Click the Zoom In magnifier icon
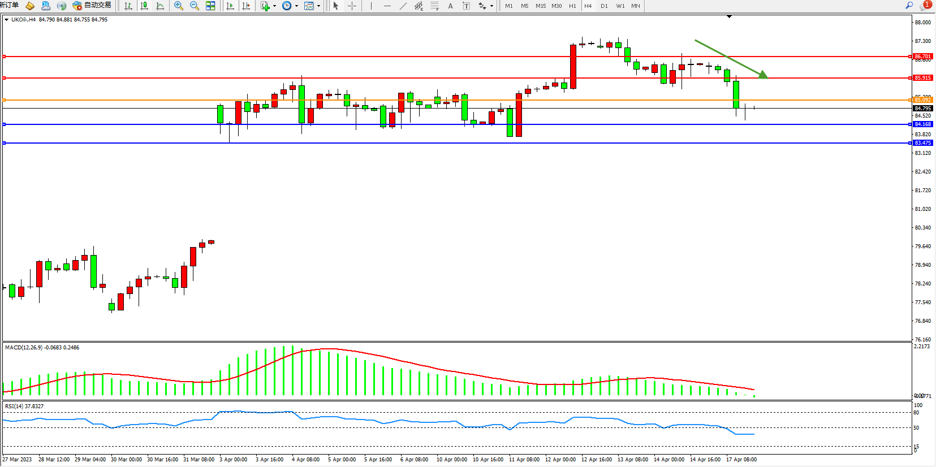The height and width of the screenshot is (467, 936). coord(179,6)
